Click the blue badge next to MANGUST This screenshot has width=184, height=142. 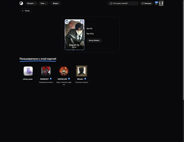(x=51, y=79)
